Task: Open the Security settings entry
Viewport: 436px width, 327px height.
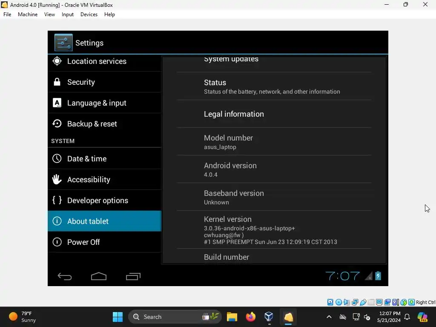Action: pos(105,82)
